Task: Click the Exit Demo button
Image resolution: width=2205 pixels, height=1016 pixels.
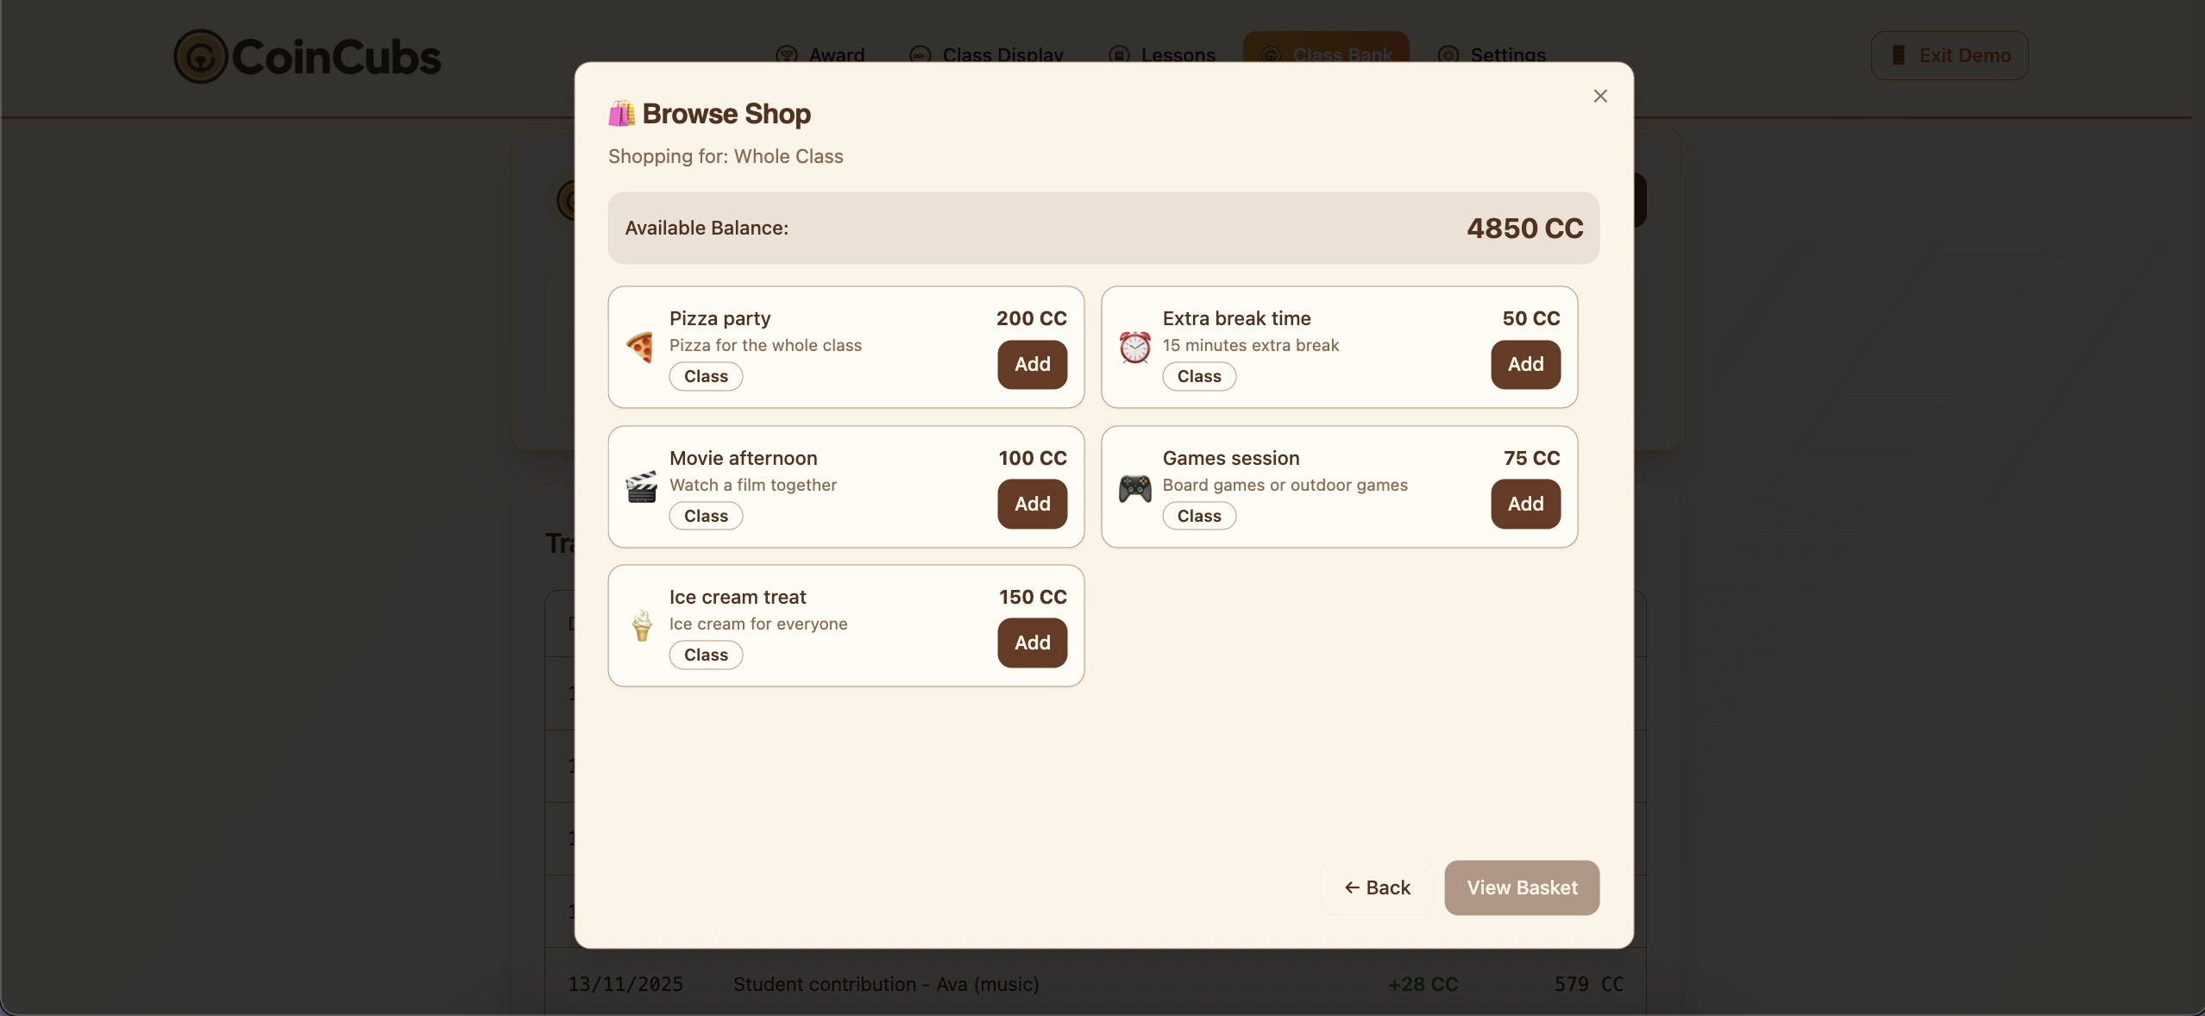Action: pyautogui.click(x=1949, y=55)
